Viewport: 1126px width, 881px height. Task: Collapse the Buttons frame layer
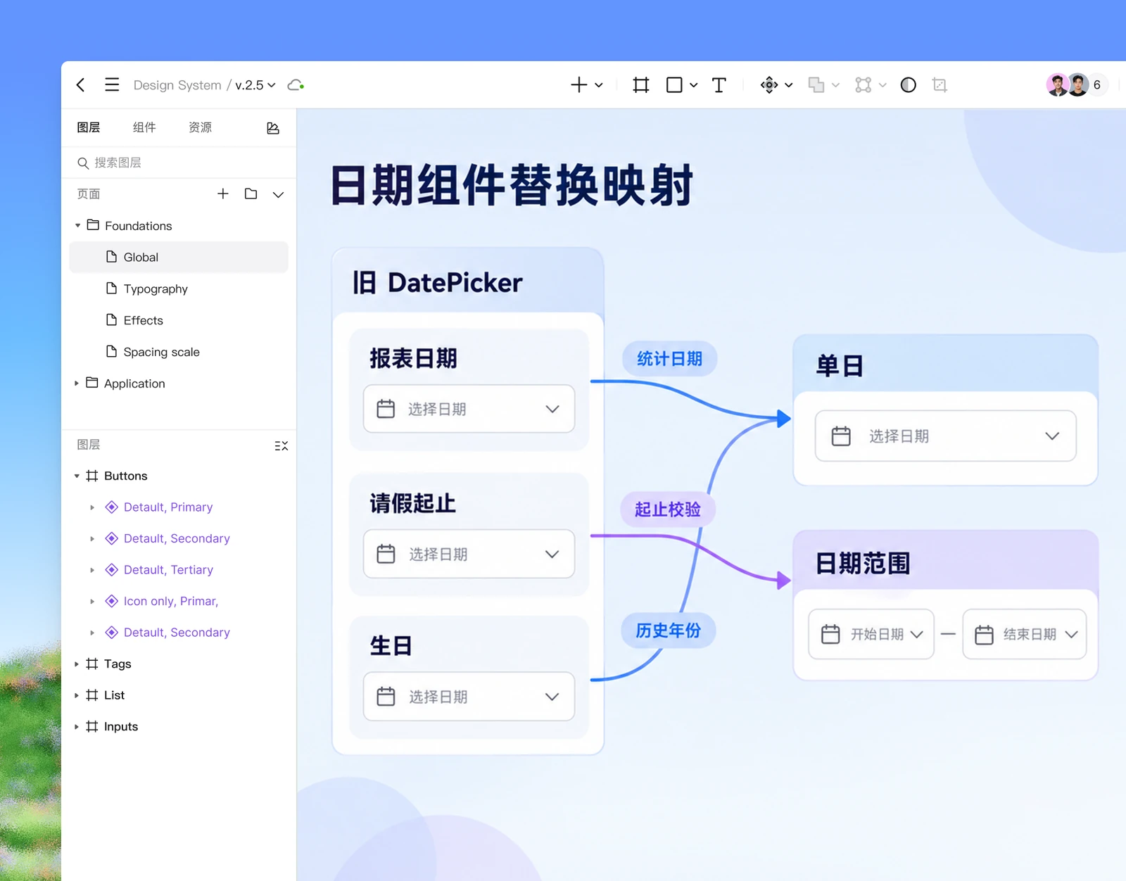point(77,476)
